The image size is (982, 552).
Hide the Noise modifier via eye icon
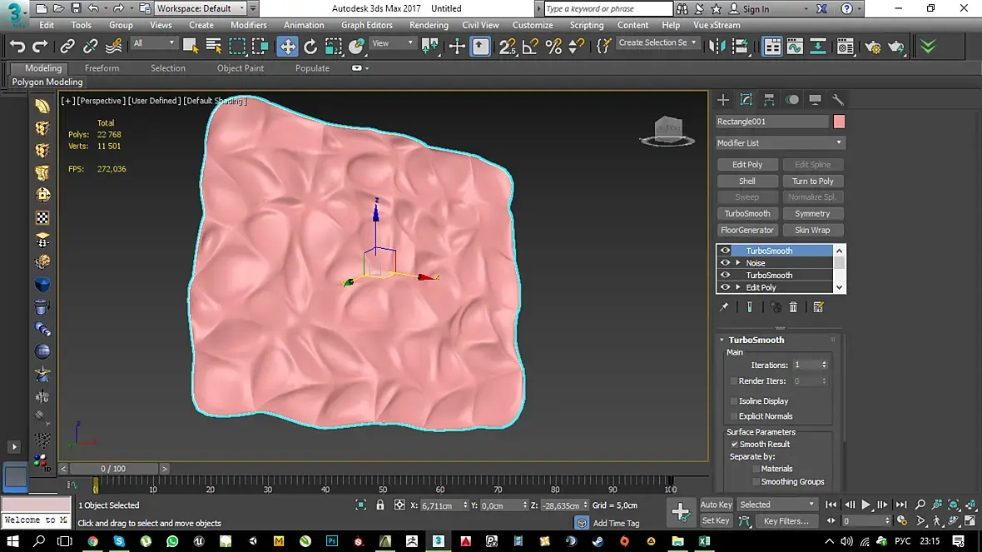(725, 263)
